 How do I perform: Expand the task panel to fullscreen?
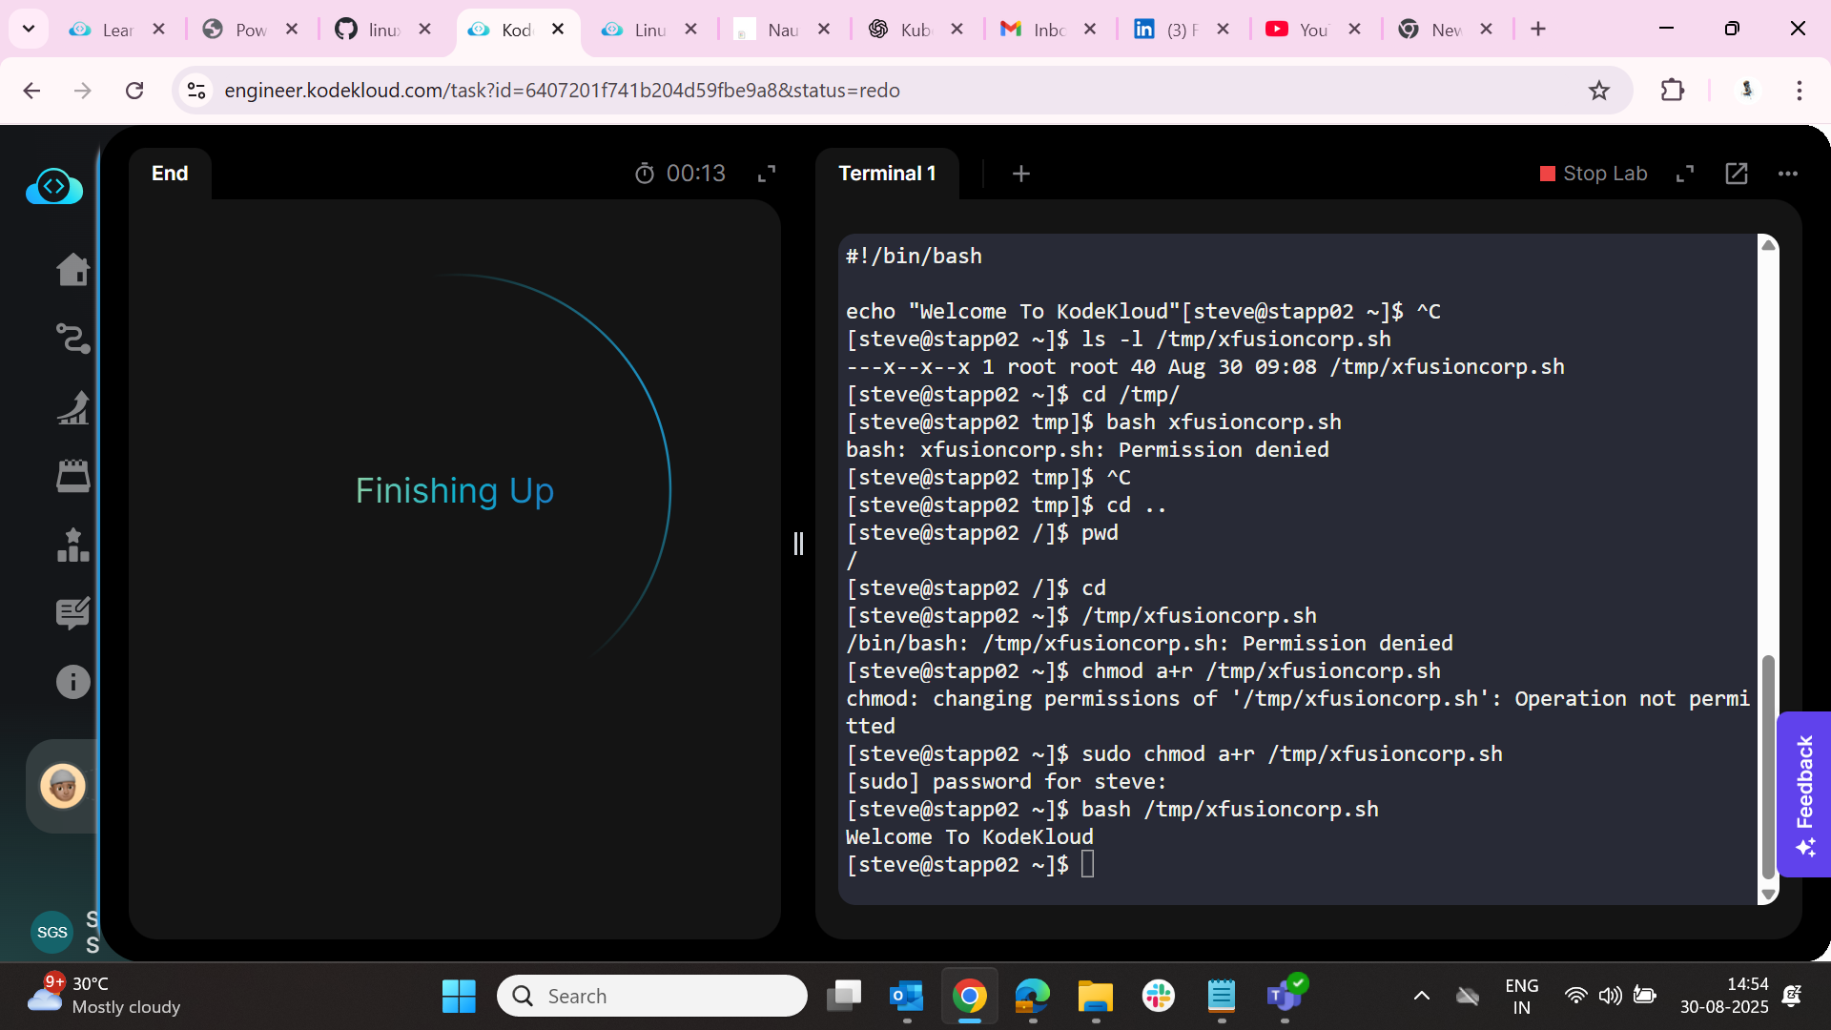(767, 174)
